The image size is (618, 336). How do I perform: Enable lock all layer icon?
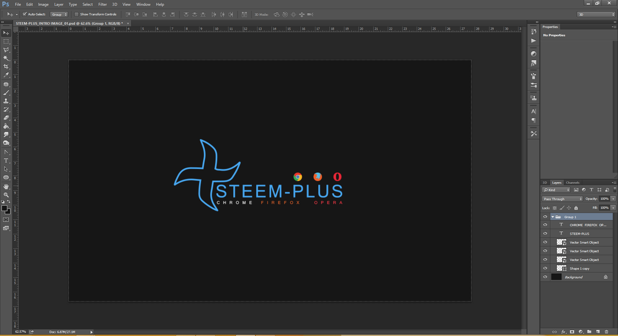coord(576,208)
